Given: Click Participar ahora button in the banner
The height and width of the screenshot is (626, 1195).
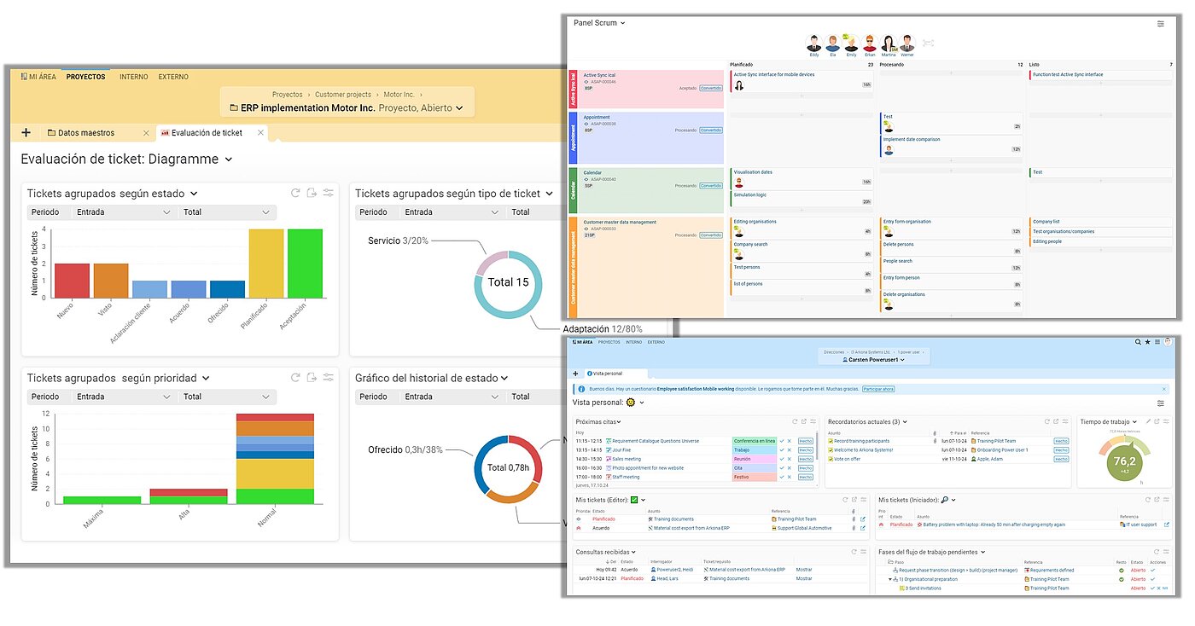Looking at the screenshot, I should (877, 389).
